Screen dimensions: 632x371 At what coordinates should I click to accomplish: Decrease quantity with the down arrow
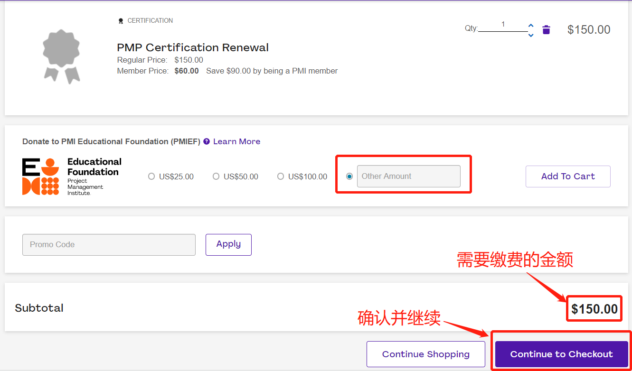point(531,35)
